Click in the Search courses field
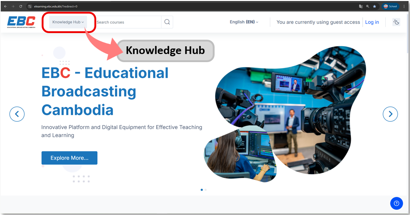The height and width of the screenshot is (215, 410). click(127, 22)
